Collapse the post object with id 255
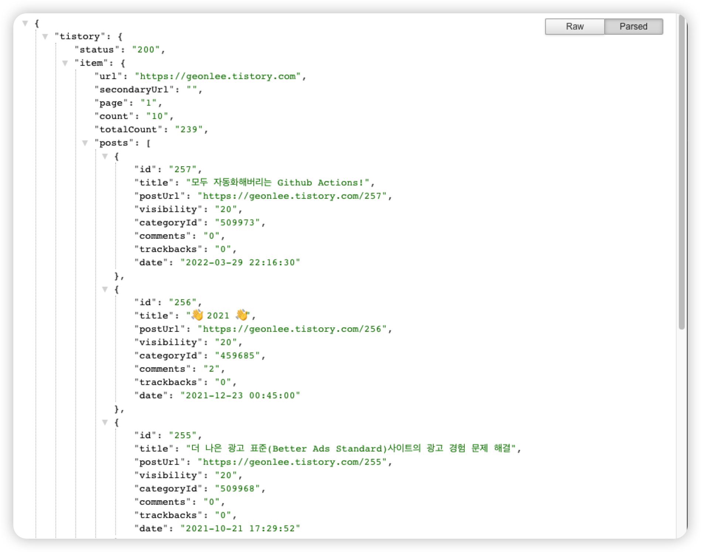Viewport: 701px width, 552px height. pos(105,422)
